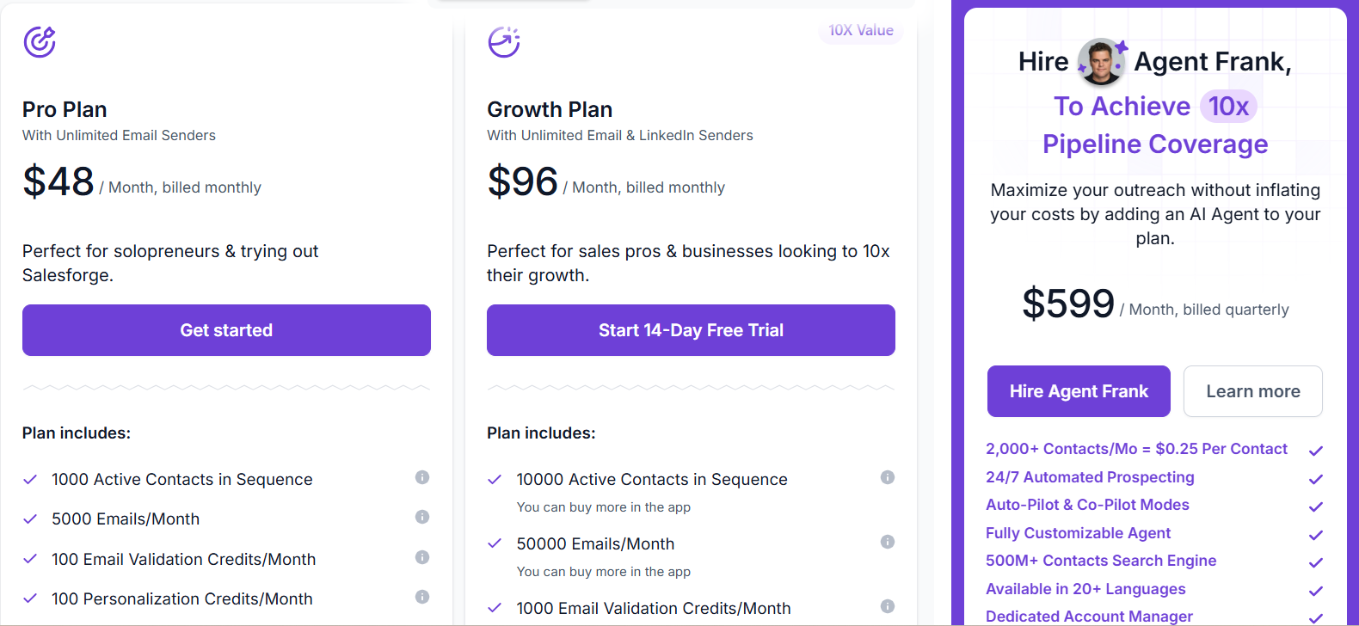Click the Hire Agent Frank button

pos(1078,391)
